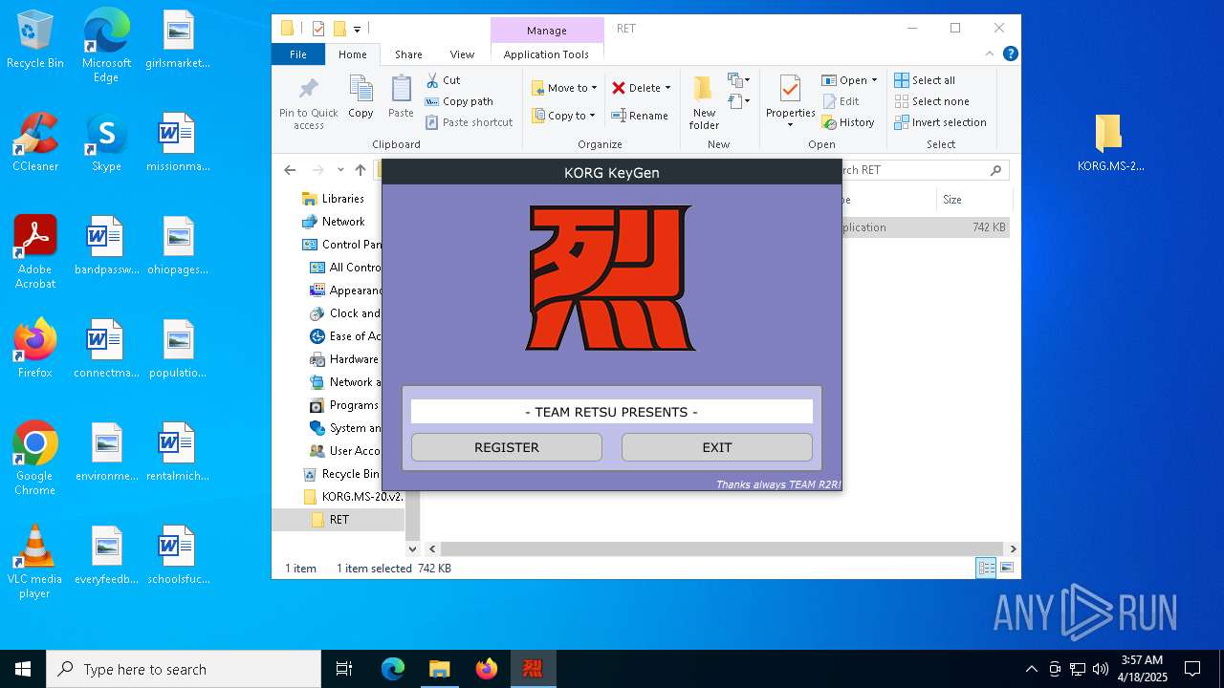The width and height of the screenshot is (1224, 688).
Task: Select Libraries in the navigation pane
Action: (343, 199)
